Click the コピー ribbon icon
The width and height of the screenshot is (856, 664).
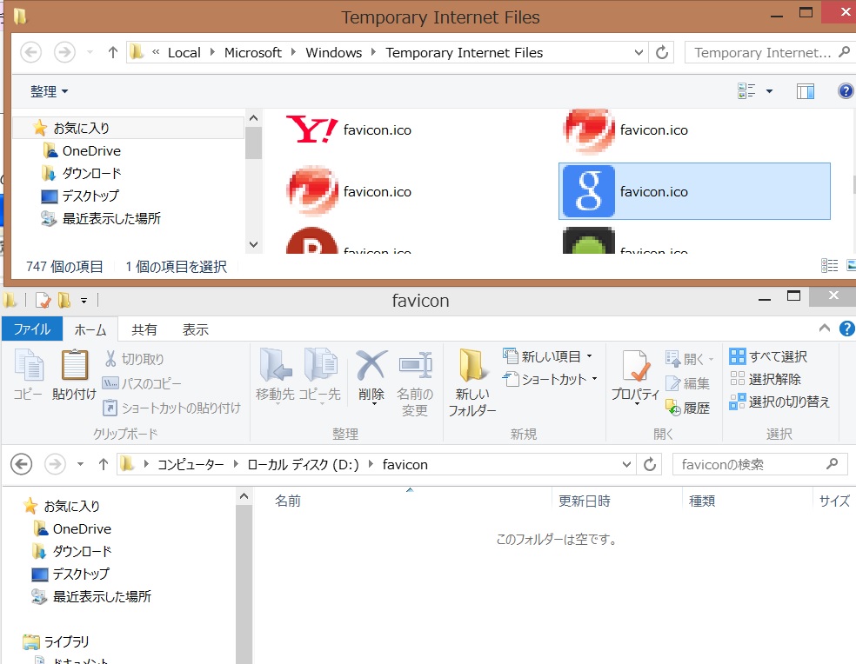(28, 375)
